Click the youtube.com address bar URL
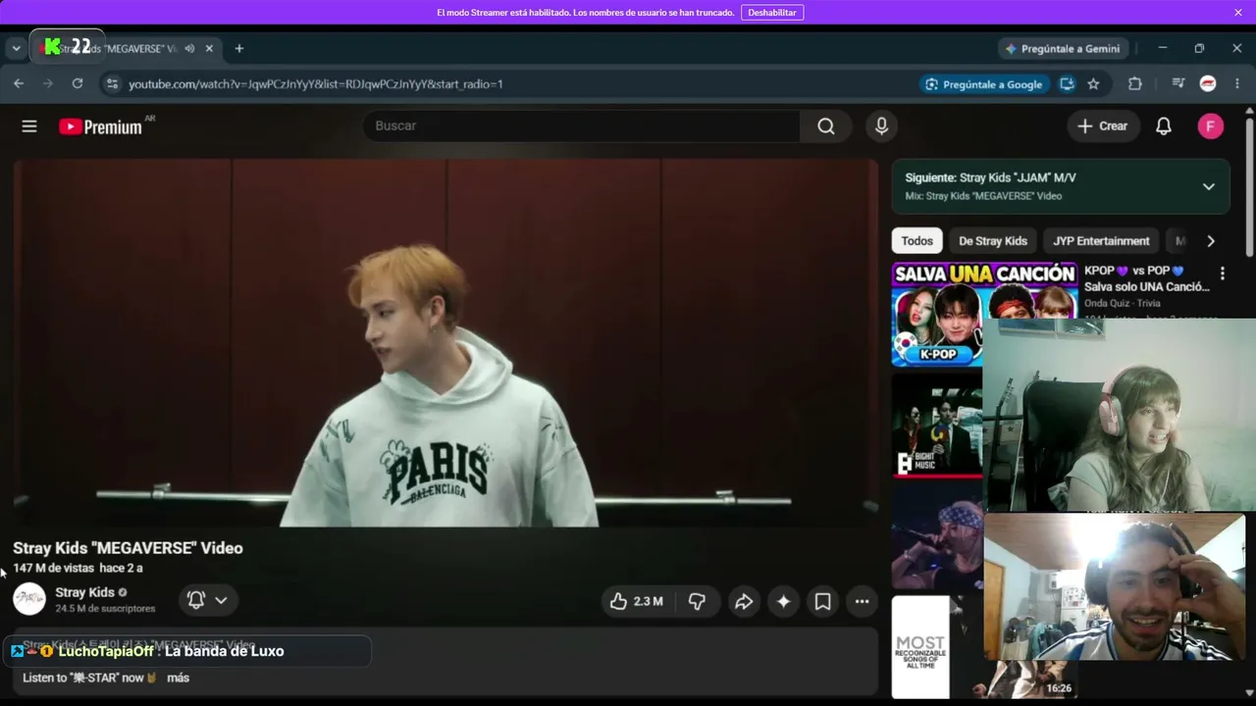This screenshot has height=706, width=1256. click(316, 84)
